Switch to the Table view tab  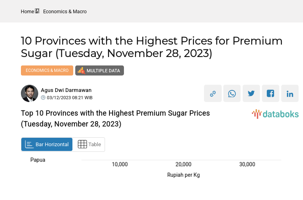coord(89,145)
